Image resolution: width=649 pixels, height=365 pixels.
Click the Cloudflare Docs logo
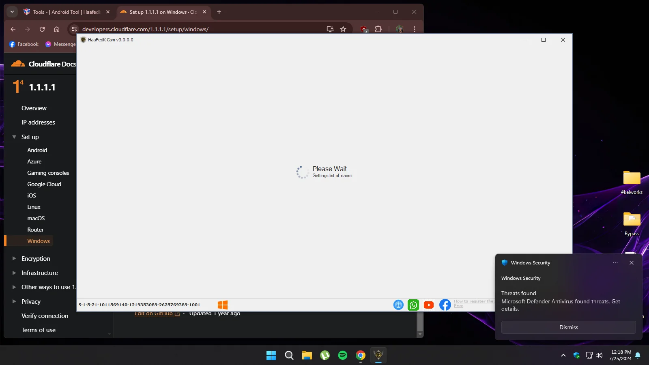click(43, 64)
